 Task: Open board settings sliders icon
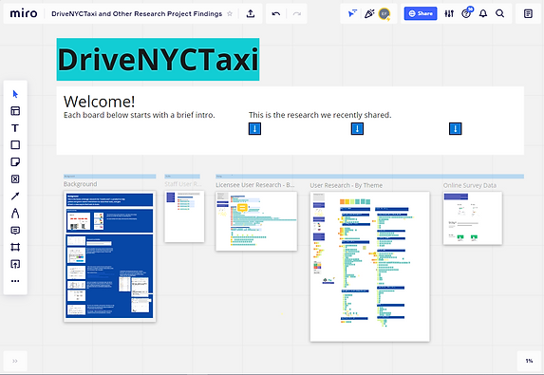pyautogui.click(x=449, y=13)
